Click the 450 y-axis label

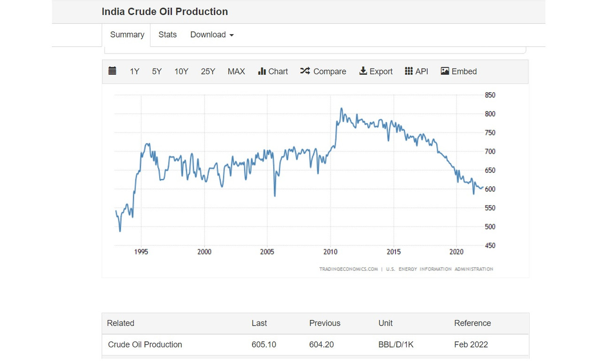click(x=490, y=246)
